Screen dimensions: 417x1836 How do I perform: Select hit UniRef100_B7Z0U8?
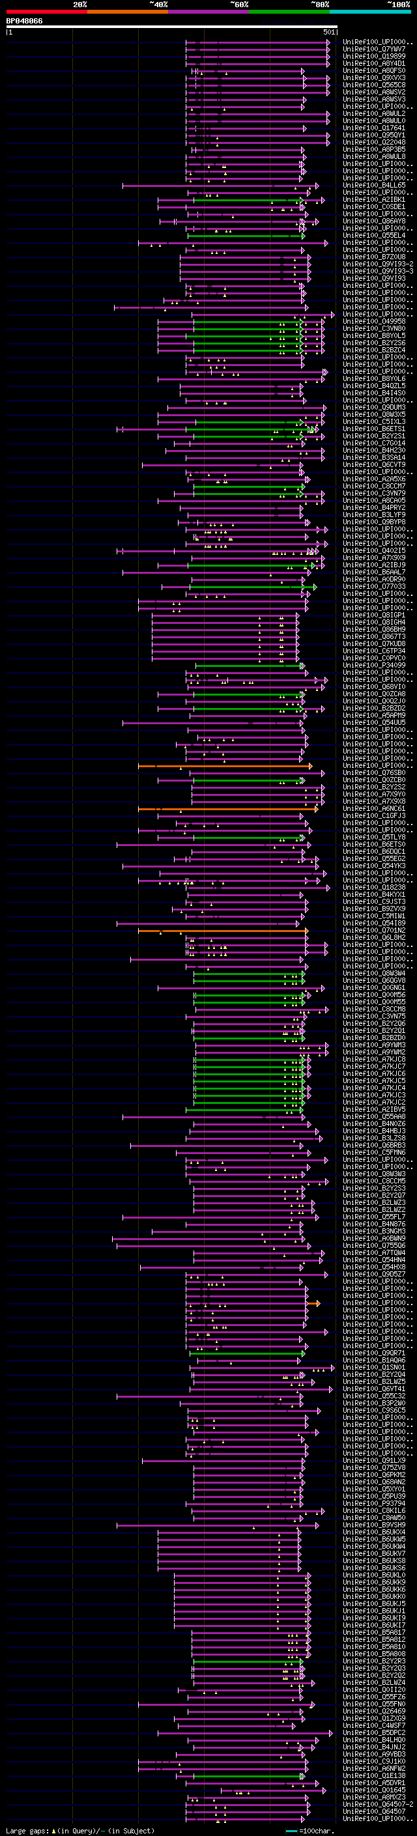(x=374, y=257)
